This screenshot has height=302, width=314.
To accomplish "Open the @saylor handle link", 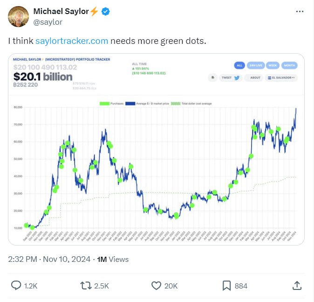I will coord(48,22).
